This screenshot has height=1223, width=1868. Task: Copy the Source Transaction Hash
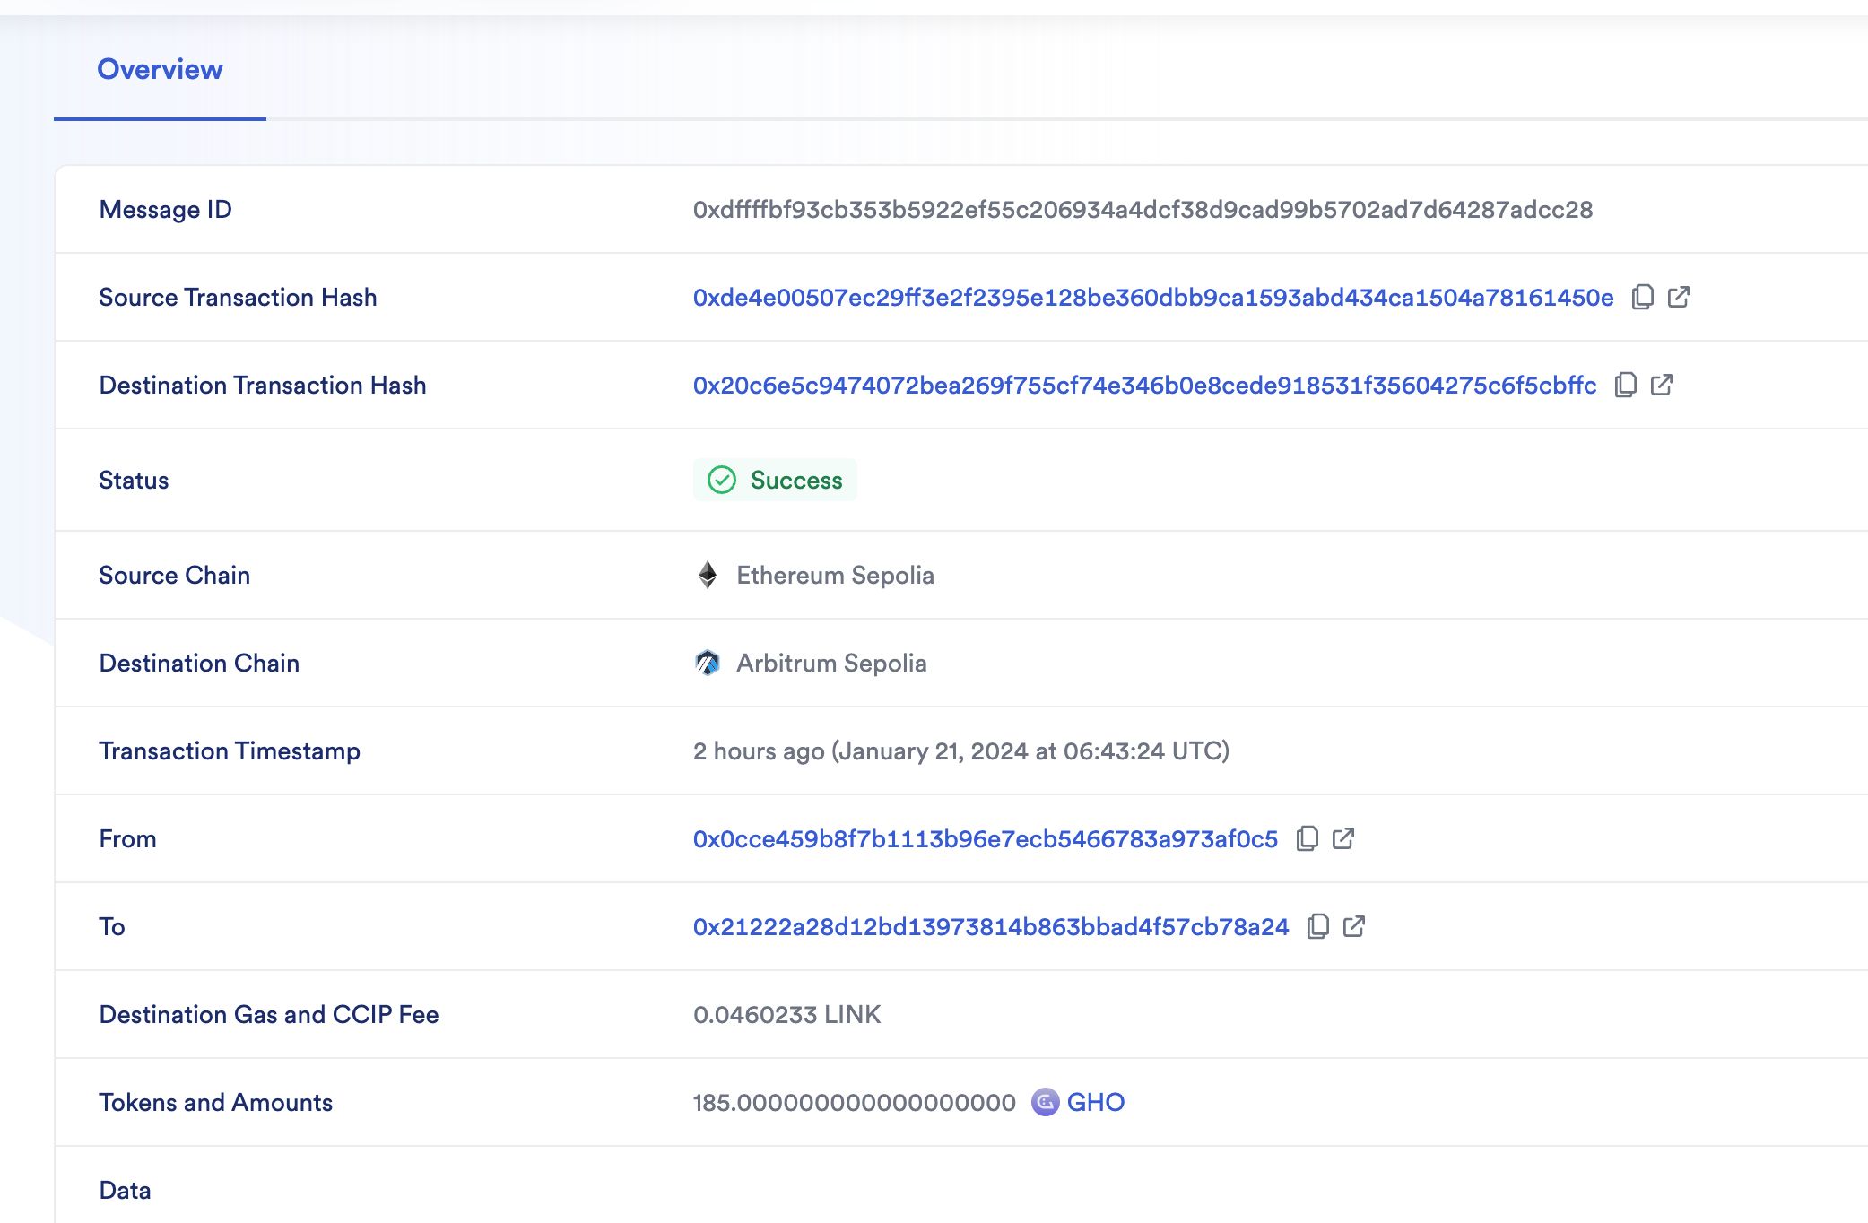click(x=1642, y=297)
